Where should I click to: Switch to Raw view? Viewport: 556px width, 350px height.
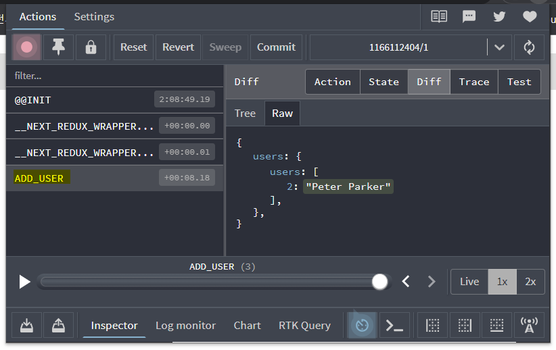coord(282,114)
